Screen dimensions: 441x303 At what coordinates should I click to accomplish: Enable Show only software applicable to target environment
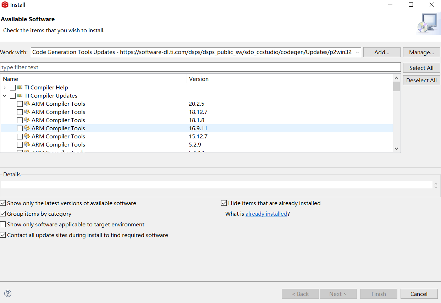(x=3, y=224)
